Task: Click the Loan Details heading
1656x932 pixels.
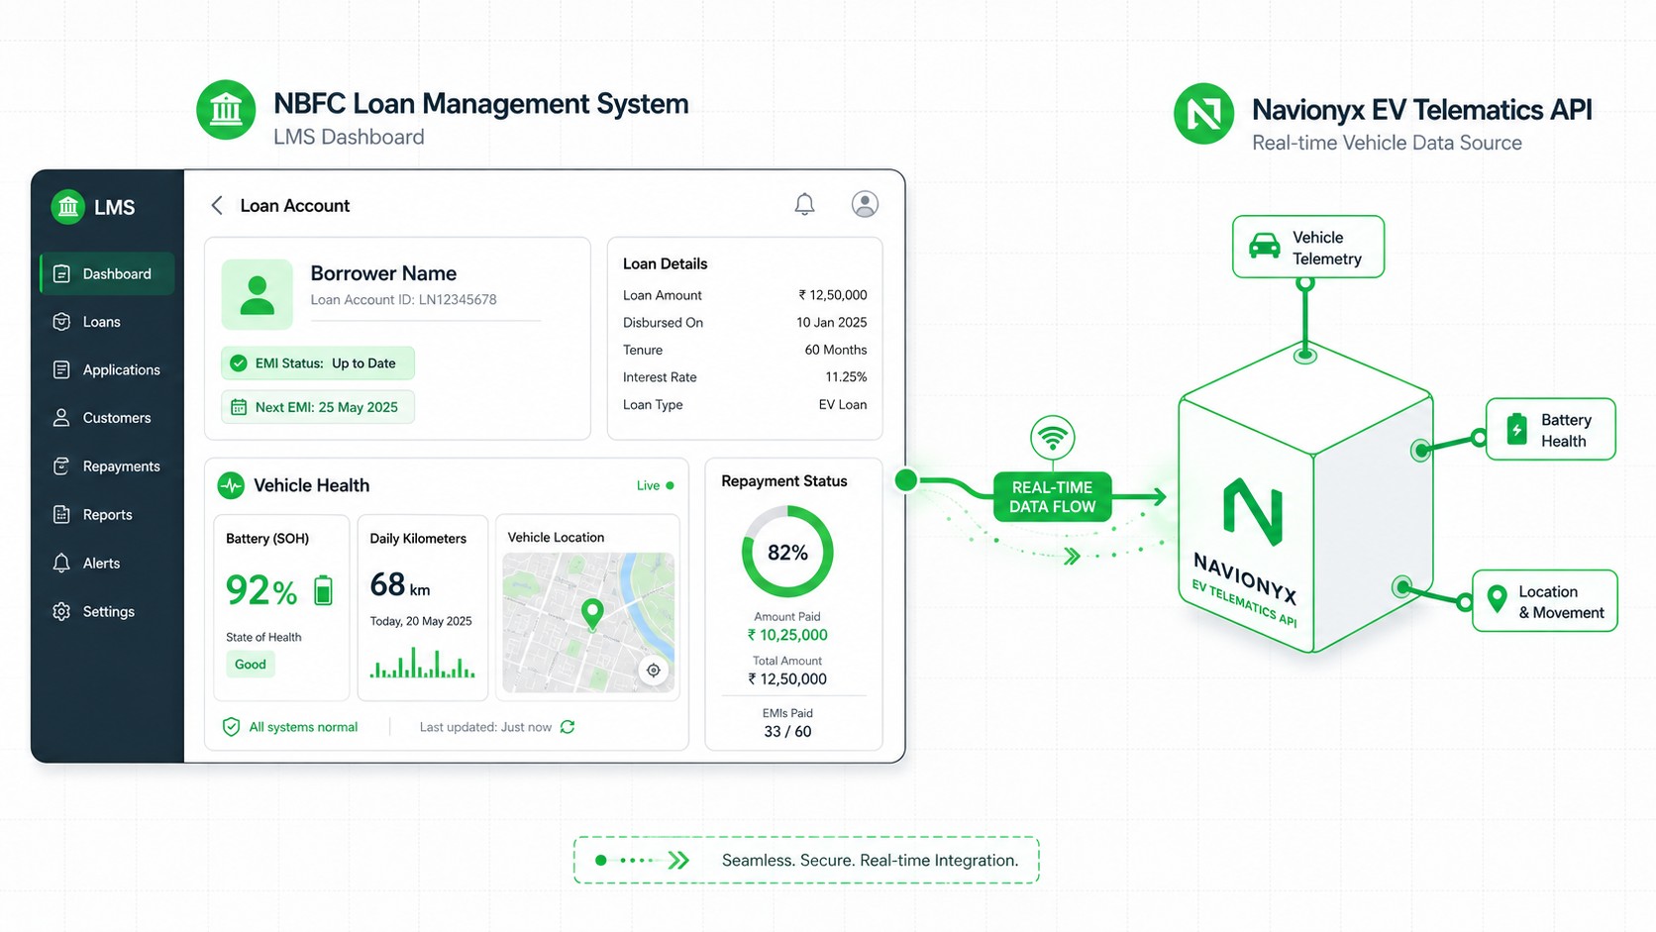Action: 665,264
